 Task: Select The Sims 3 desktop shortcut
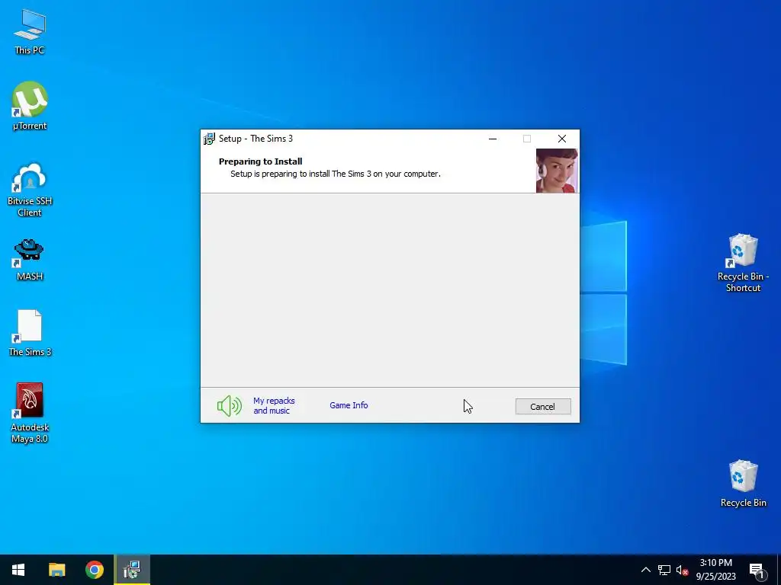click(x=30, y=333)
